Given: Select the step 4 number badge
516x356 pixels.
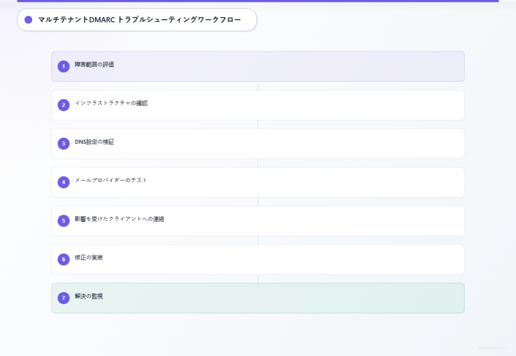Looking at the screenshot, I should pos(63,182).
